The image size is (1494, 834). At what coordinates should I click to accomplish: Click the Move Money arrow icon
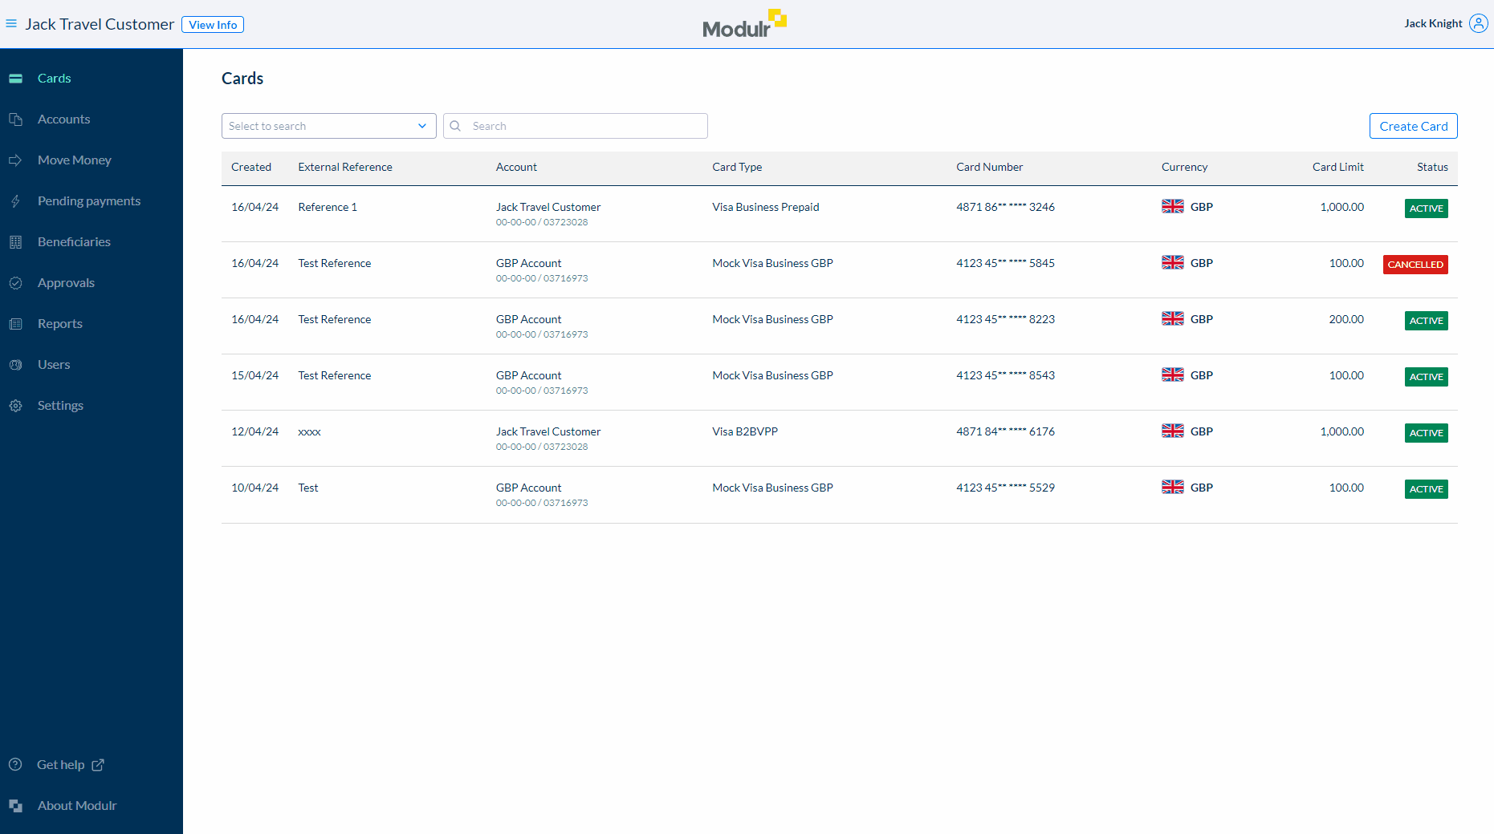click(15, 160)
